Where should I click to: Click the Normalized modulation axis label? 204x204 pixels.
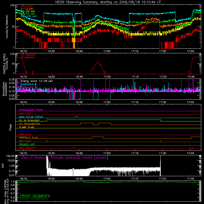5,89
